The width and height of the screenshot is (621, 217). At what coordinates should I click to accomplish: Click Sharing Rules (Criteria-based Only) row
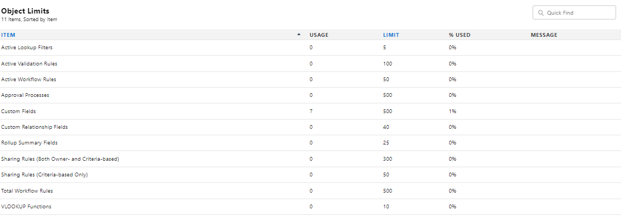(x=44, y=175)
